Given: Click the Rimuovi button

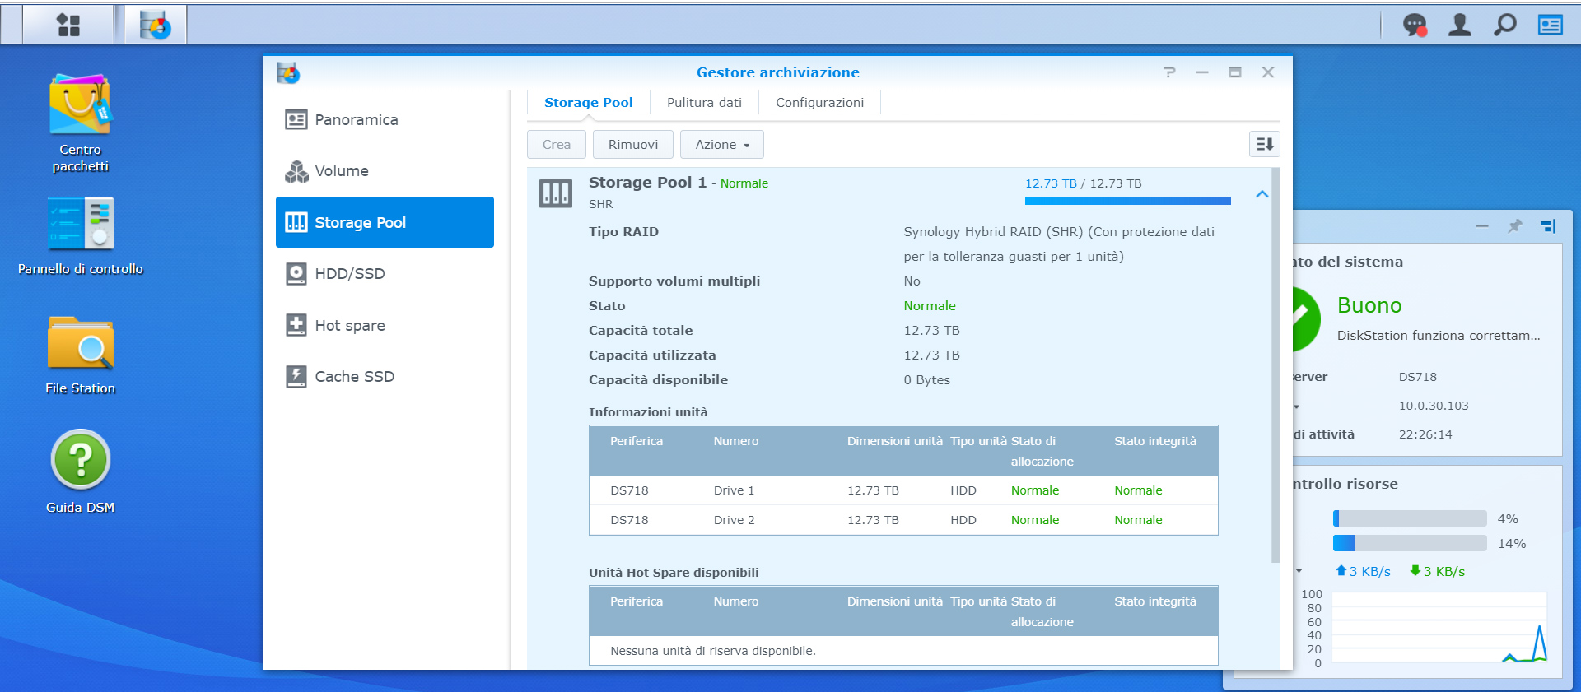Looking at the screenshot, I should [633, 144].
